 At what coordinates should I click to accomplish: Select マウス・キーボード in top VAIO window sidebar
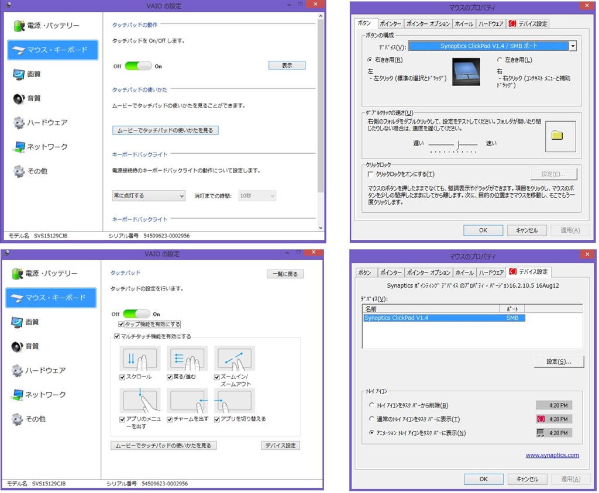click(53, 50)
